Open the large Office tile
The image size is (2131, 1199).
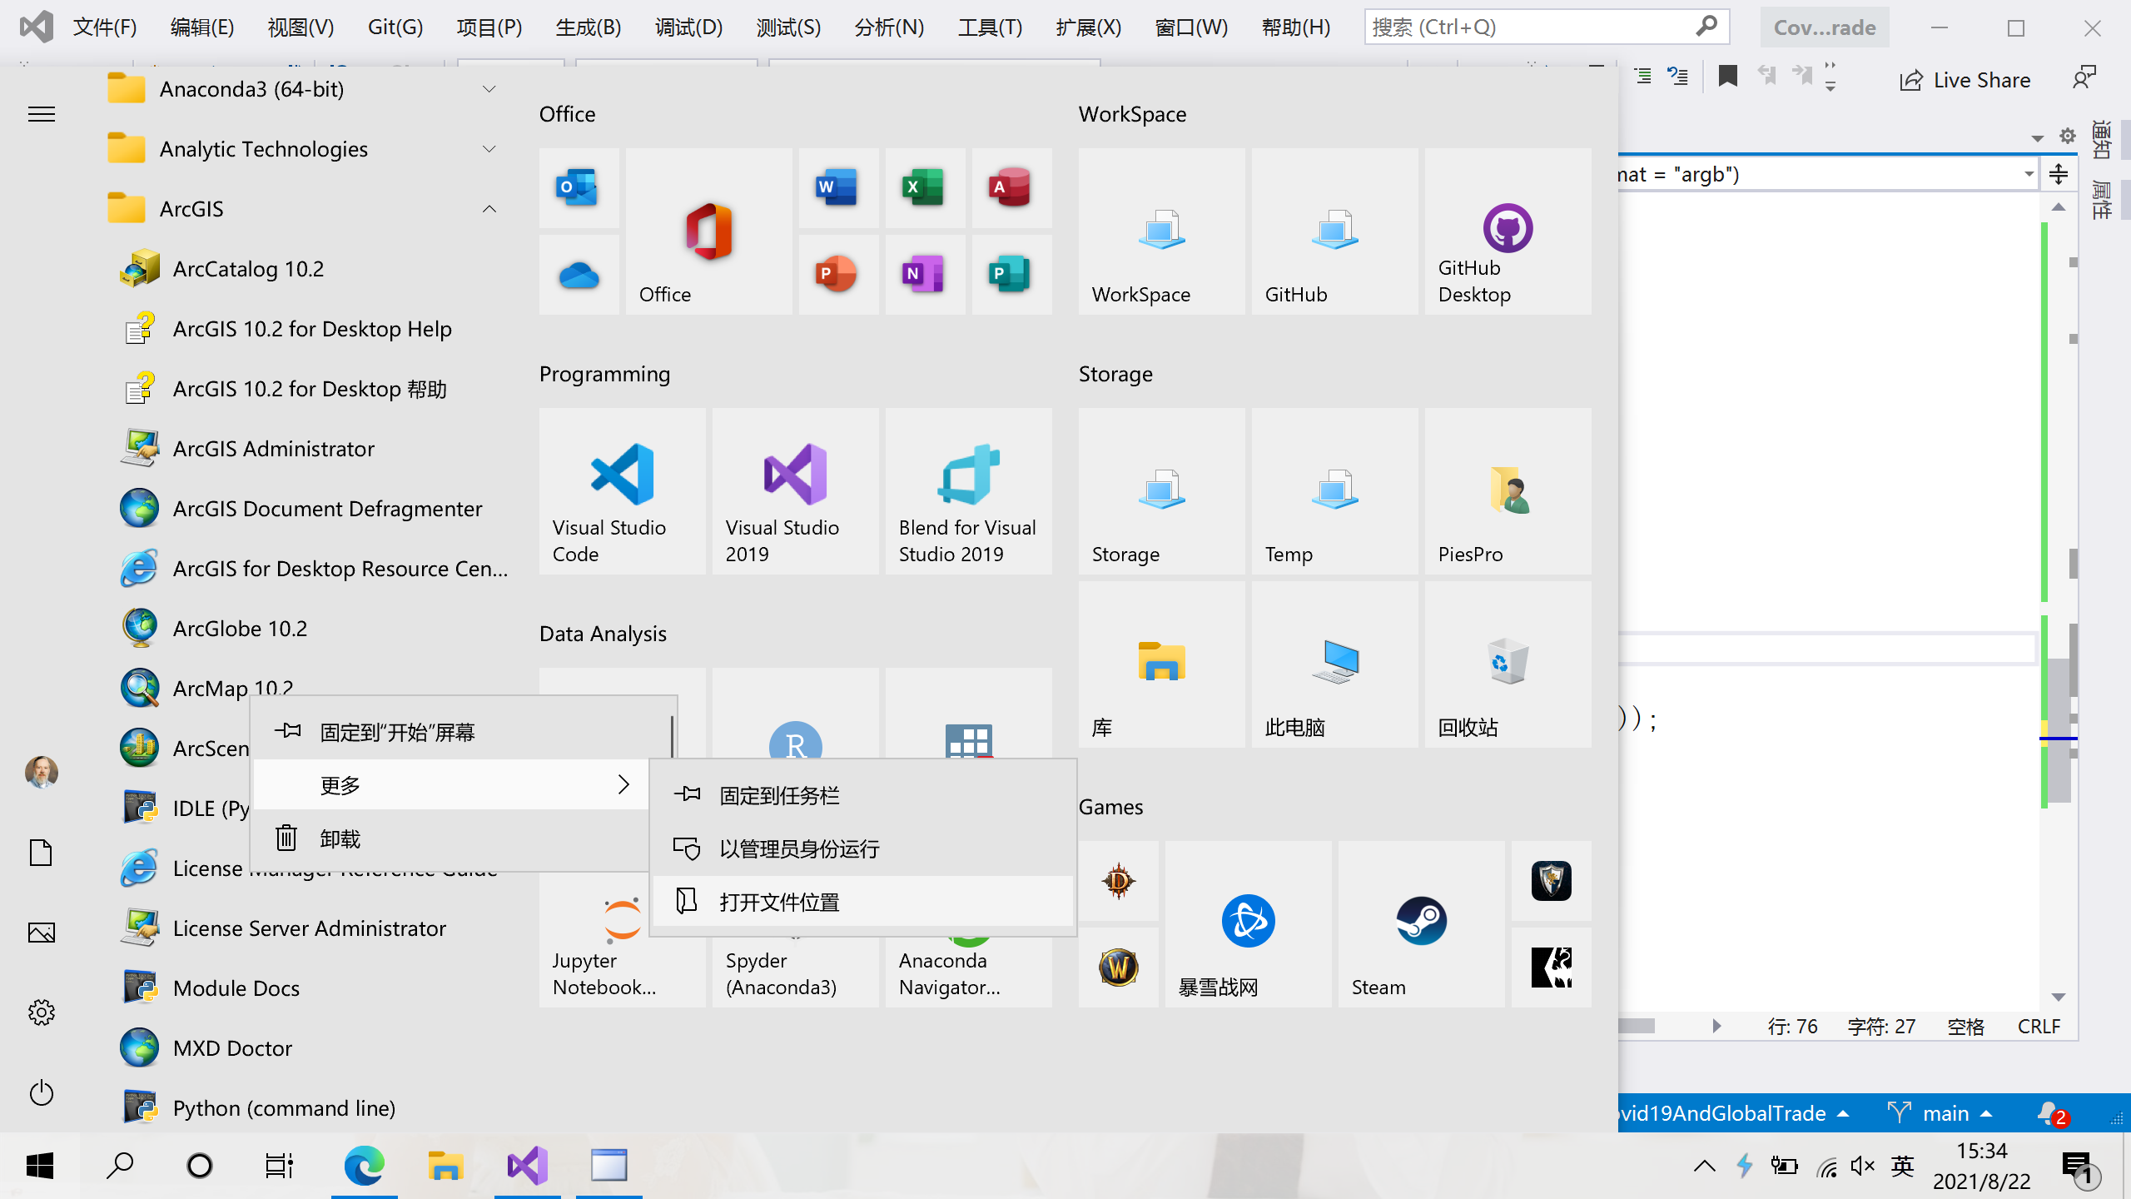pos(708,231)
